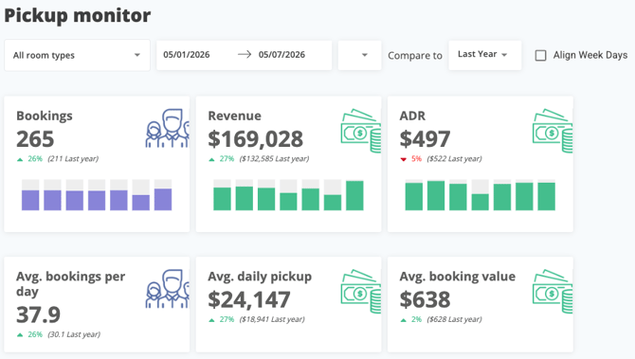Click people icon on Avg. bookings per day
This screenshot has width=635, height=359.
pos(167,289)
